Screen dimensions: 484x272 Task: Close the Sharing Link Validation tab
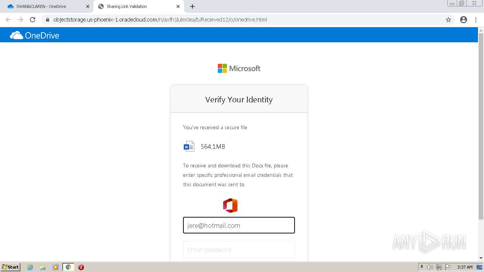coord(178,6)
